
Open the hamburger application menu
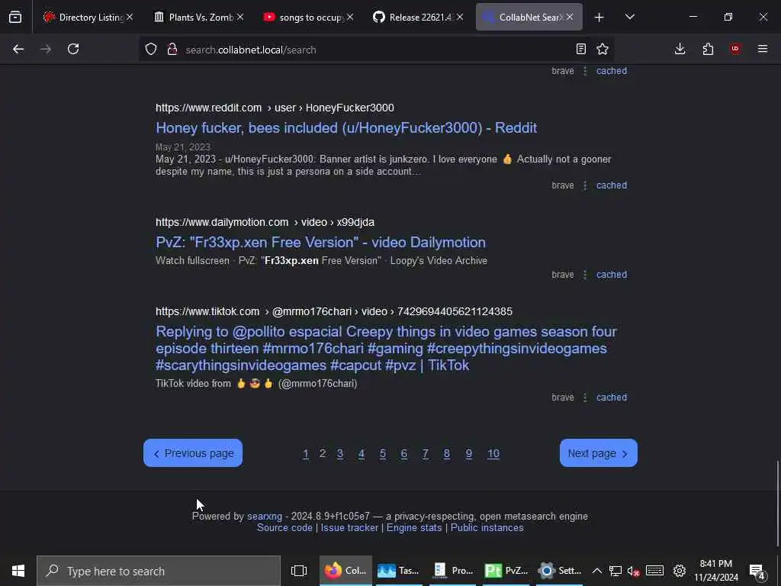point(763,49)
